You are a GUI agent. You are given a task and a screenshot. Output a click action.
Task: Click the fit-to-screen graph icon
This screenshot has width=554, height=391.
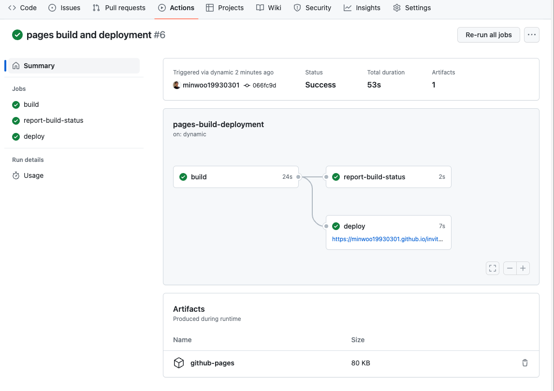pyautogui.click(x=493, y=268)
